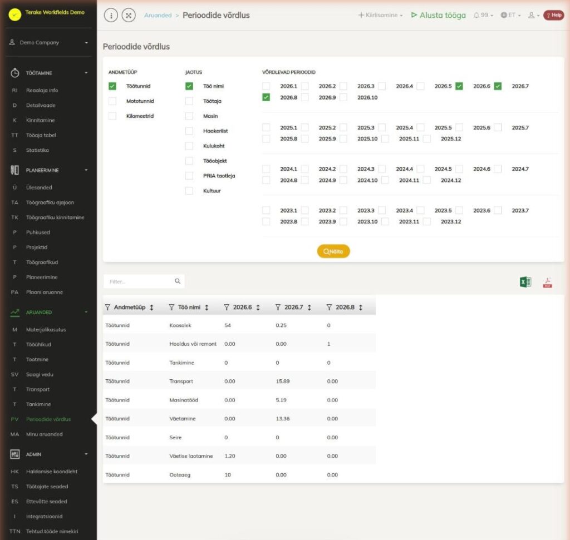
Task: Select the Koosolek table row
Action: (x=239, y=325)
